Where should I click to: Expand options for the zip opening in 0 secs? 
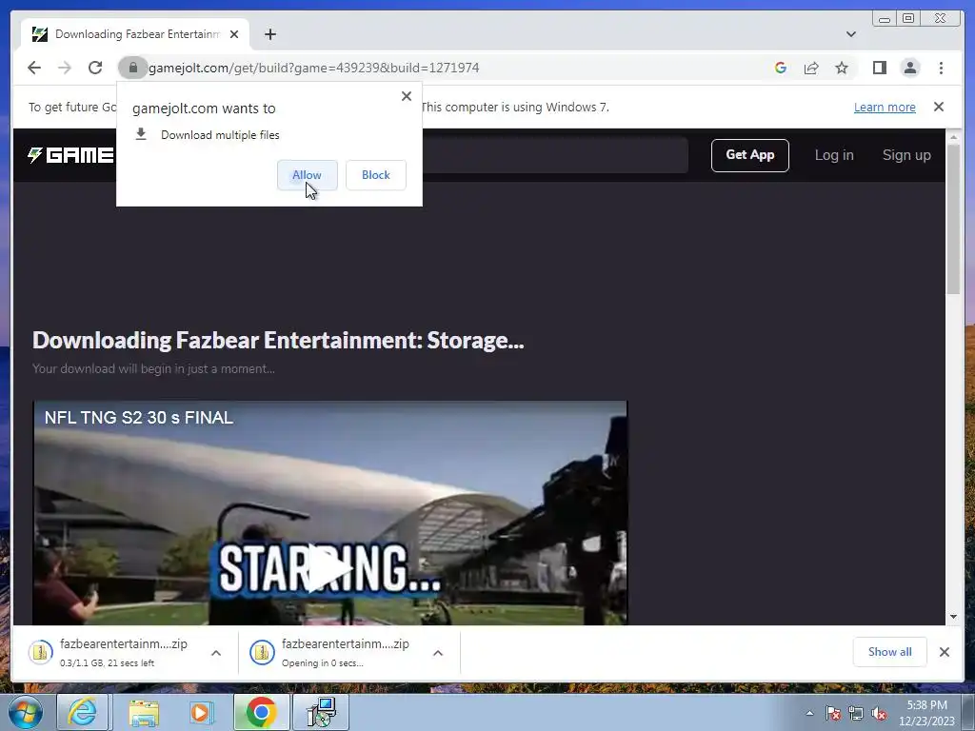coord(438,653)
